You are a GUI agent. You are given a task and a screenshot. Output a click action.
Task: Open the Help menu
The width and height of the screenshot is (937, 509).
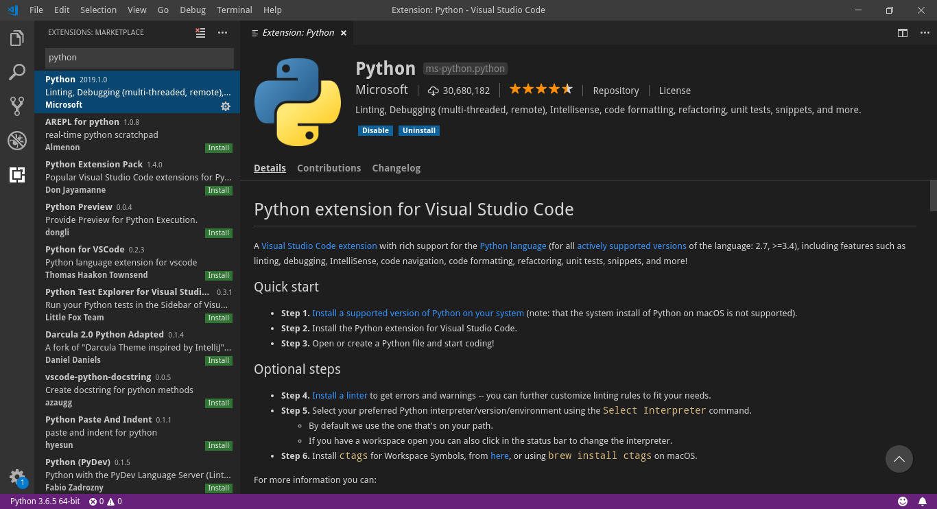(x=272, y=10)
